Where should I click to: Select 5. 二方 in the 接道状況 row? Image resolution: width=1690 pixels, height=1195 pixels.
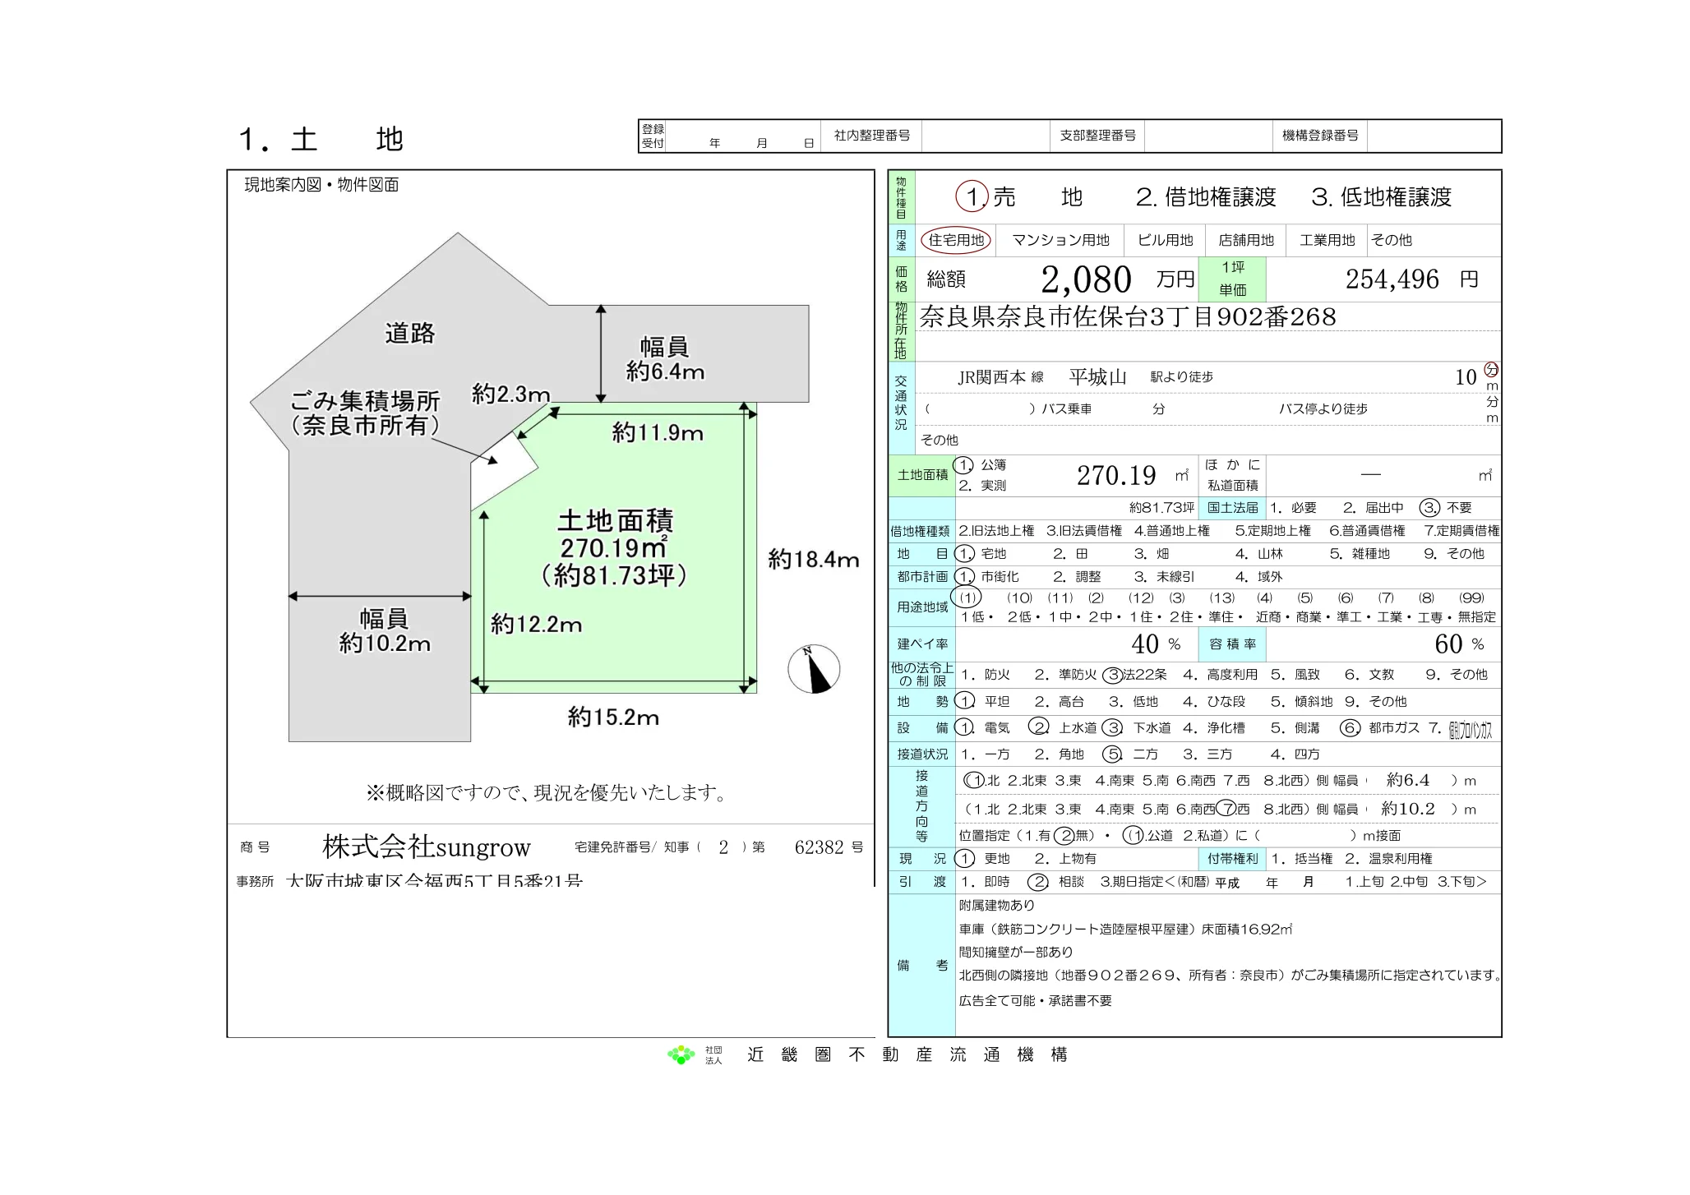click(x=1130, y=754)
